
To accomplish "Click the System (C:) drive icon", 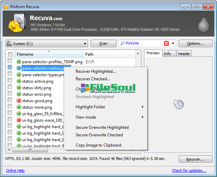I will point(9,44).
